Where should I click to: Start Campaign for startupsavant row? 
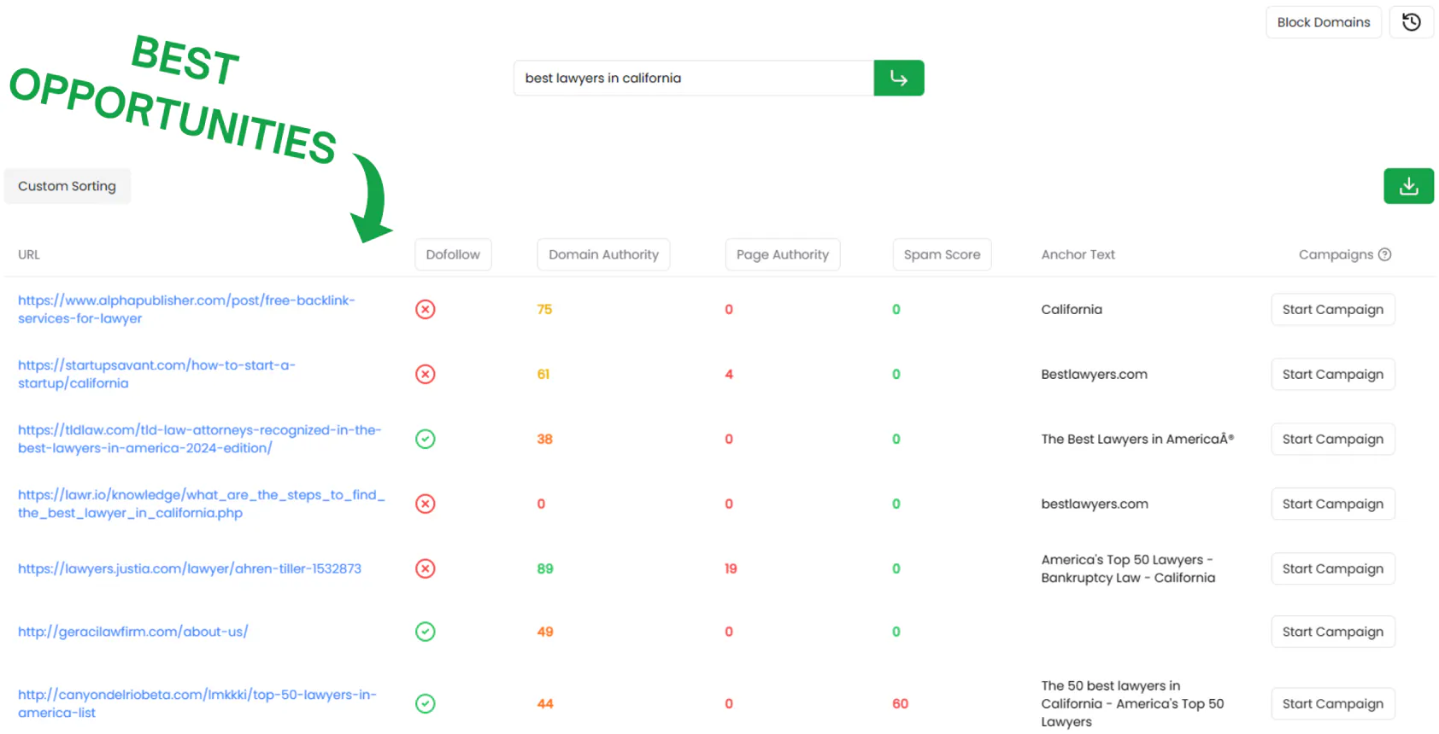(1332, 374)
